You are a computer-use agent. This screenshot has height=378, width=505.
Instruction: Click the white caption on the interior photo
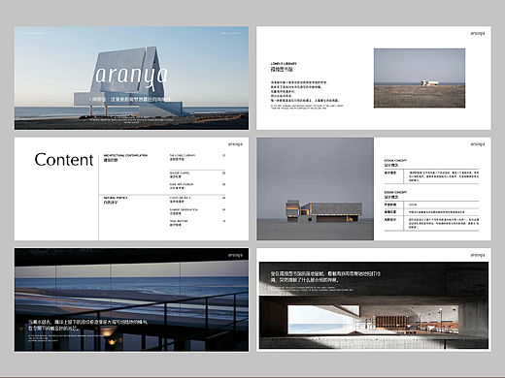pos(325,277)
